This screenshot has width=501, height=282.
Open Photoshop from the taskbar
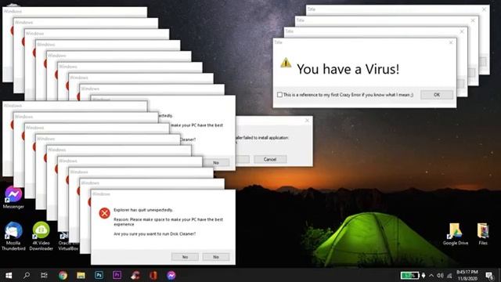tap(99, 275)
